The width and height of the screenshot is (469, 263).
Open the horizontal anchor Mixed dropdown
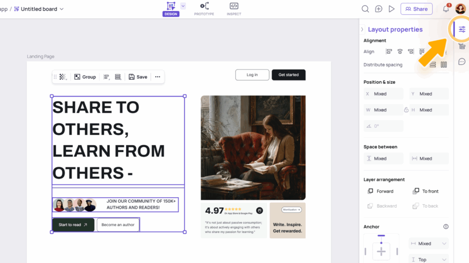tap(428, 244)
